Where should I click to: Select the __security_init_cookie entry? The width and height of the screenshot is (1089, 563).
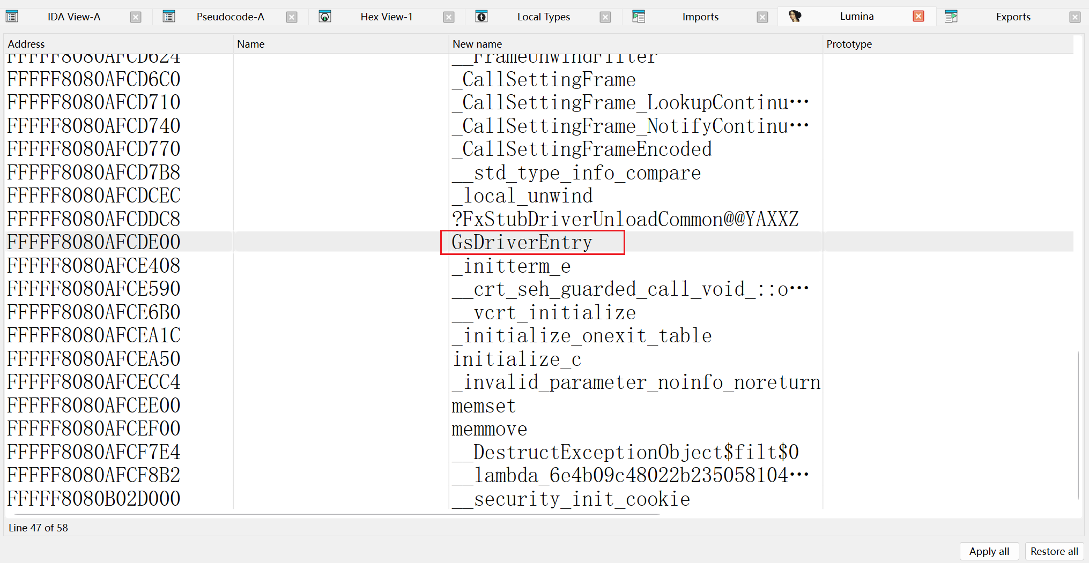coord(571,499)
